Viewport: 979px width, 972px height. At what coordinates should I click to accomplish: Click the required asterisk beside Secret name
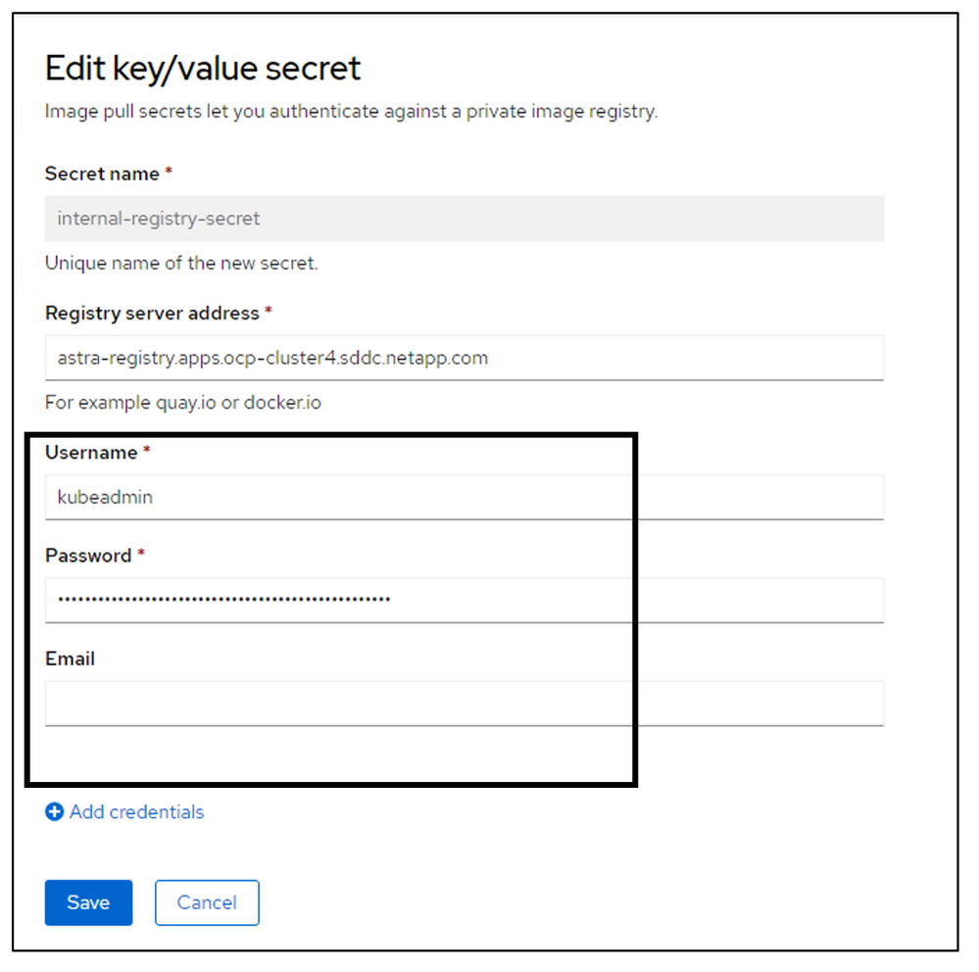pyautogui.click(x=169, y=172)
